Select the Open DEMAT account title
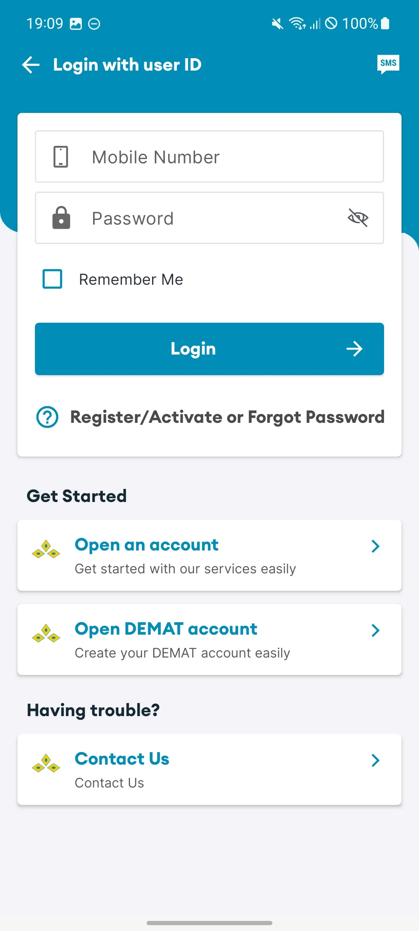The image size is (419, 931). click(166, 629)
